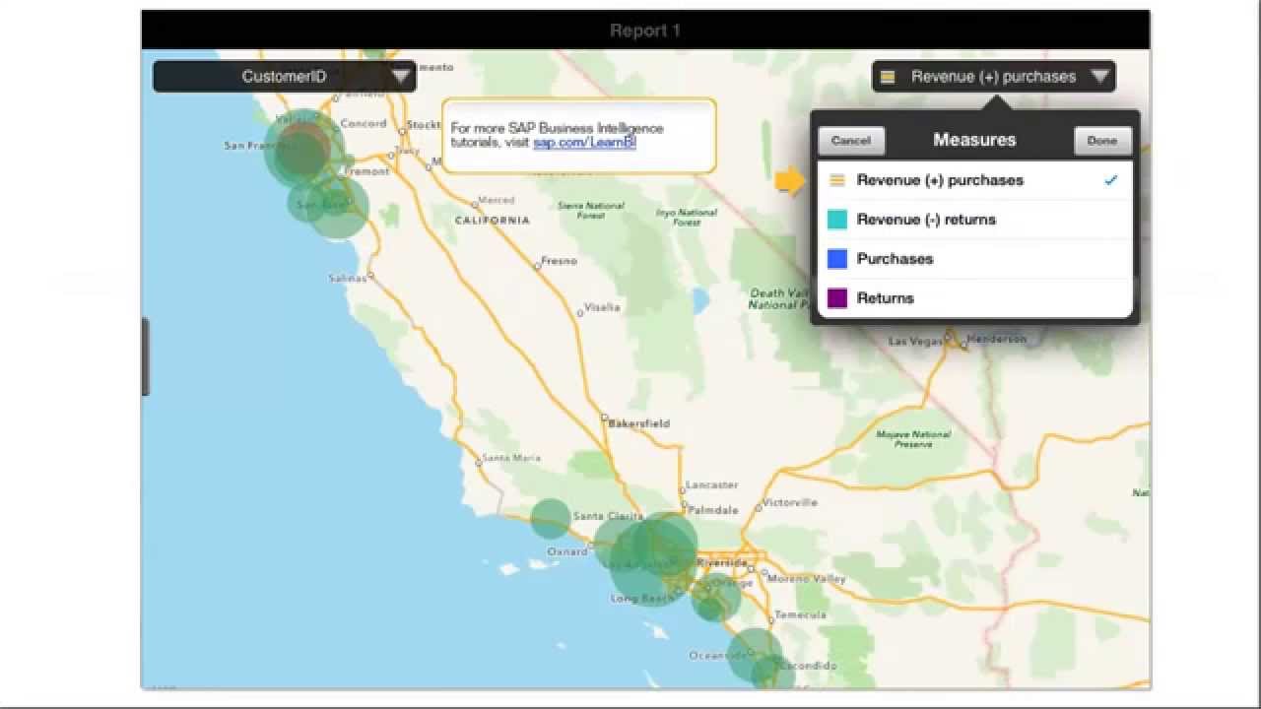Click the Temecula city label

tap(801, 615)
